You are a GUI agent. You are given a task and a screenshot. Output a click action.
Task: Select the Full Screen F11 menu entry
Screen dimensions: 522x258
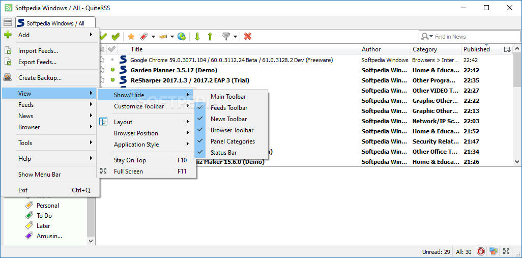point(146,171)
